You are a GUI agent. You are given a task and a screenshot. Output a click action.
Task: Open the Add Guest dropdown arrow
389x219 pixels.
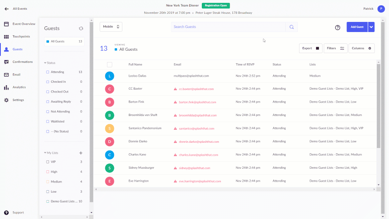(x=371, y=27)
